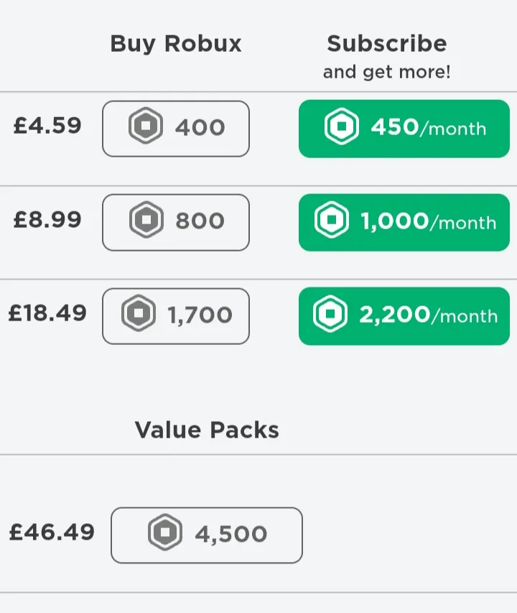Viewport: 517px width, 613px height.
Task: Click the Value Packs section heading
Action: tap(207, 430)
